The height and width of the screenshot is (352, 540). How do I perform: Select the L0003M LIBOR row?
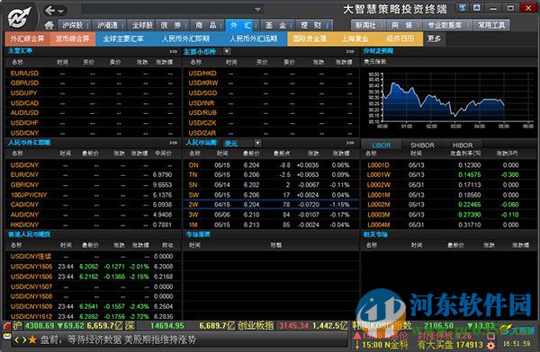click(x=448, y=215)
